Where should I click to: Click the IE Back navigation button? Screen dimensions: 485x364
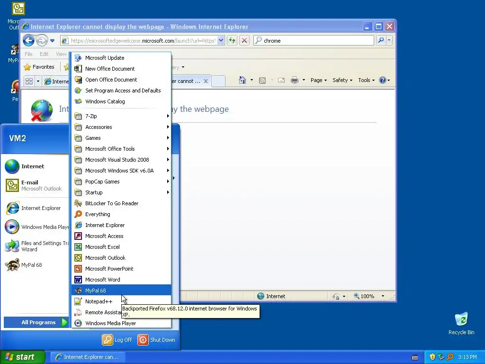click(29, 40)
